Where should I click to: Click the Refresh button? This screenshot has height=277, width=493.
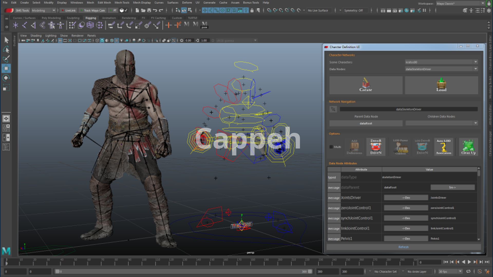[x=403, y=247]
